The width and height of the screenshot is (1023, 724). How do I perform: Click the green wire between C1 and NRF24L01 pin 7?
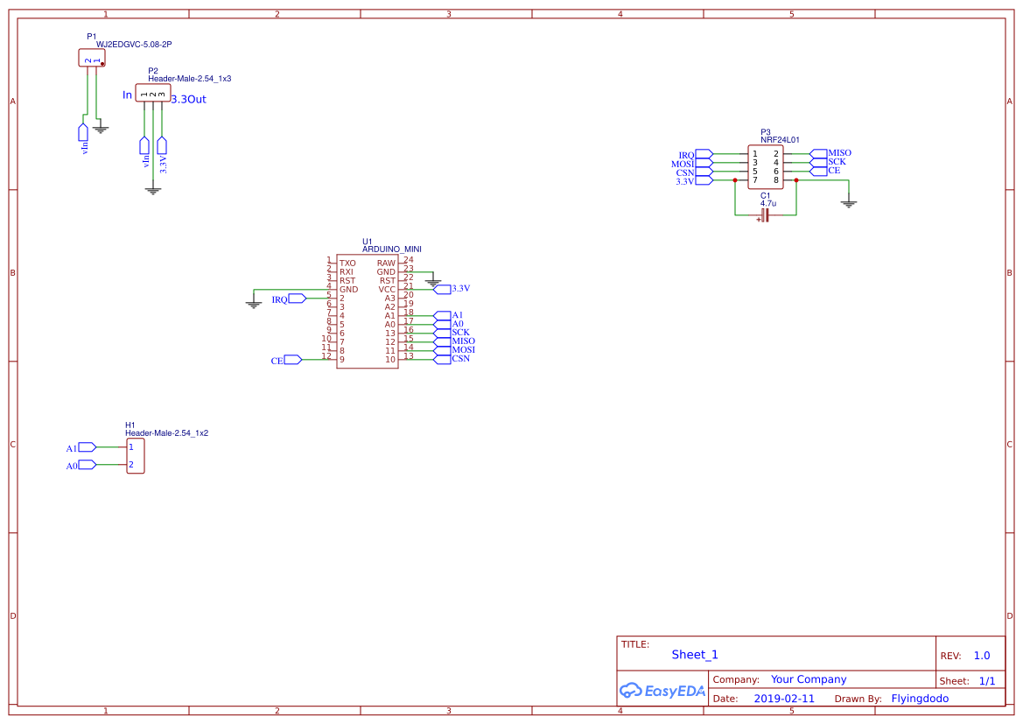735,199
